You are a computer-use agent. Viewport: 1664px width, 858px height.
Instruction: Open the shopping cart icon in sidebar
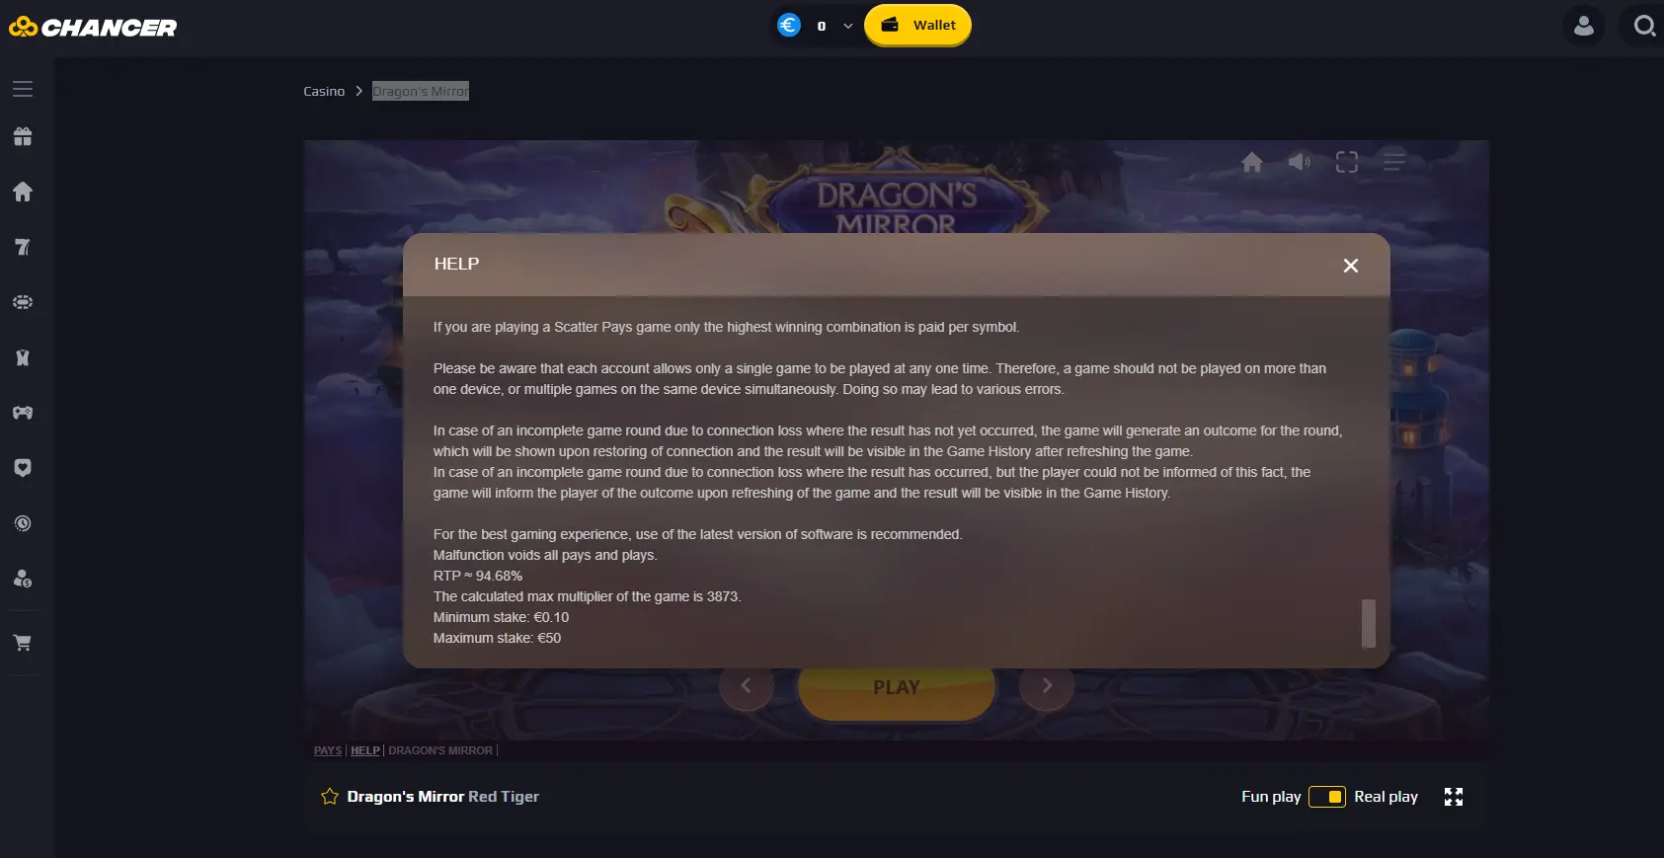click(x=23, y=643)
